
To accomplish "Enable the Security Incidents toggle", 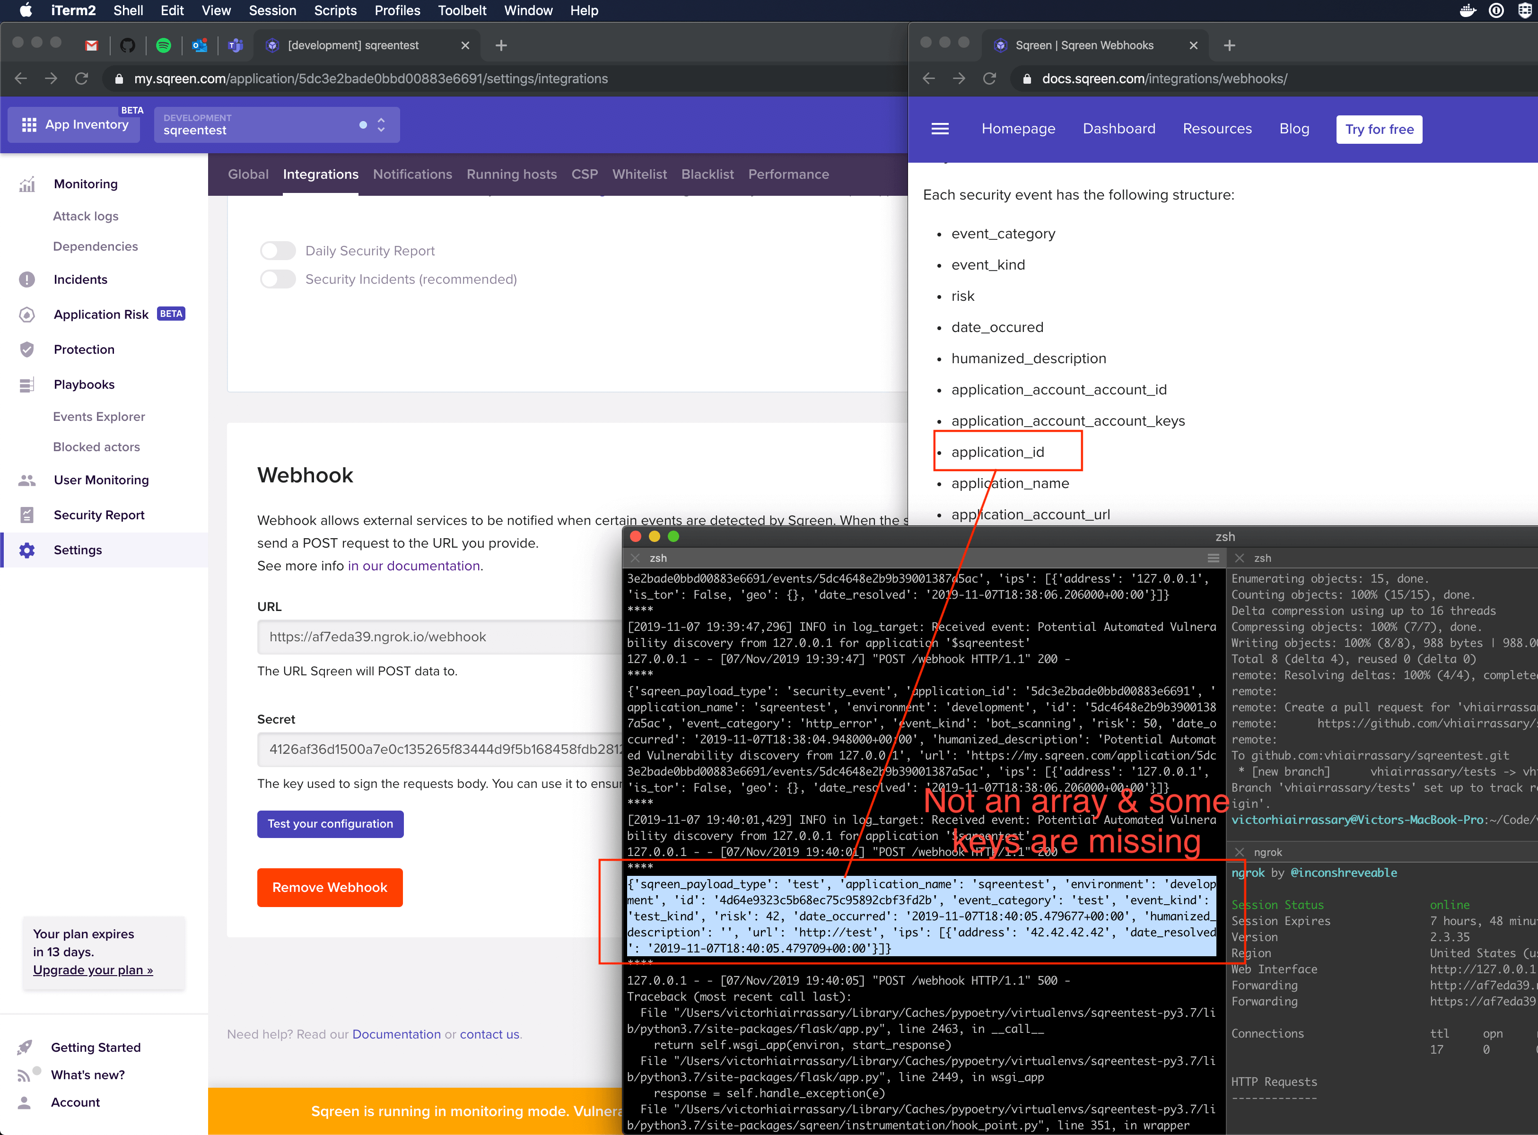I will (x=278, y=279).
